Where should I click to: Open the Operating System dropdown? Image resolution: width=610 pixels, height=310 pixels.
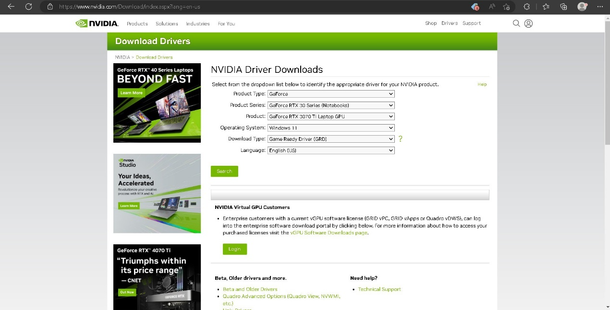pyautogui.click(x=331, y=128)
